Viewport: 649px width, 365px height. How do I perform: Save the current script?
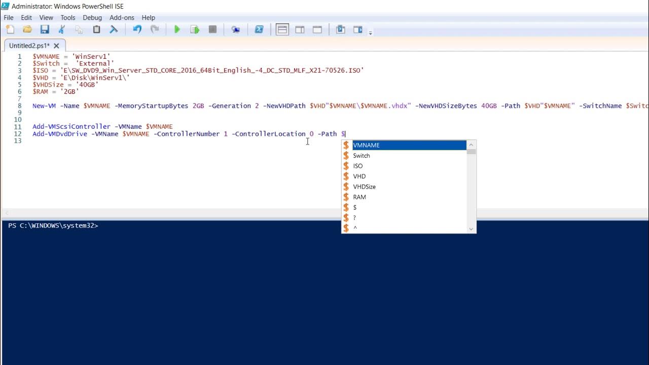click(x=45, y=29)
